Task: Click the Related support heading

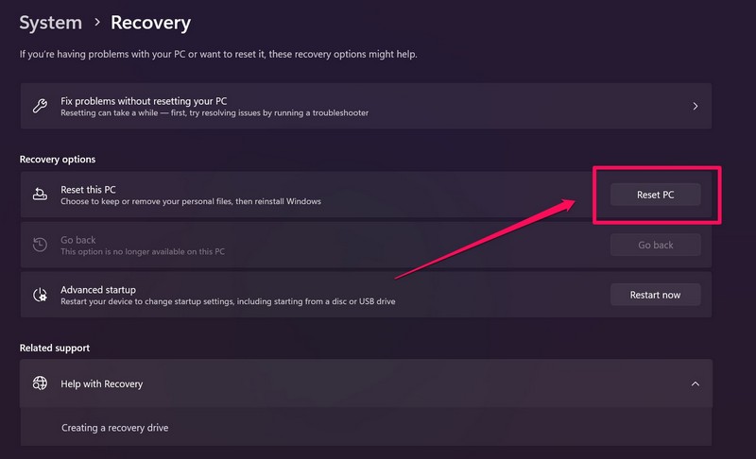Action: [55, 348]
